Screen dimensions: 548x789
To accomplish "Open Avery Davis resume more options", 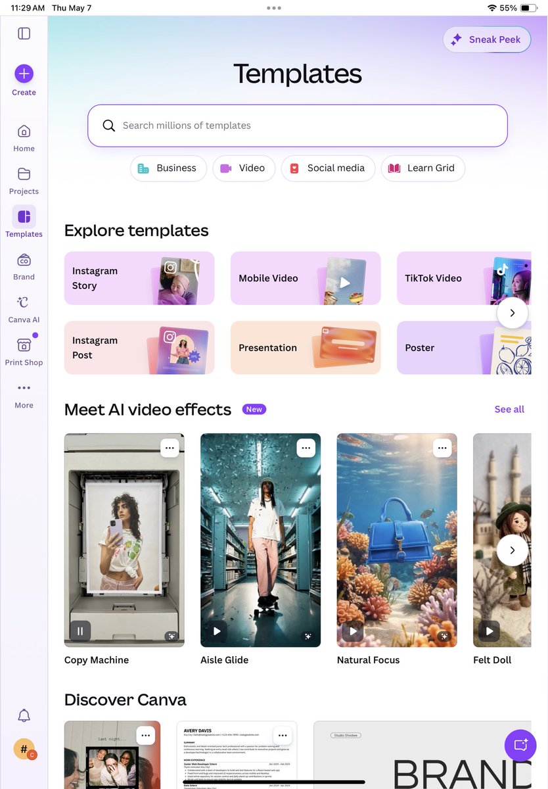I will click(x=282, y=736).
